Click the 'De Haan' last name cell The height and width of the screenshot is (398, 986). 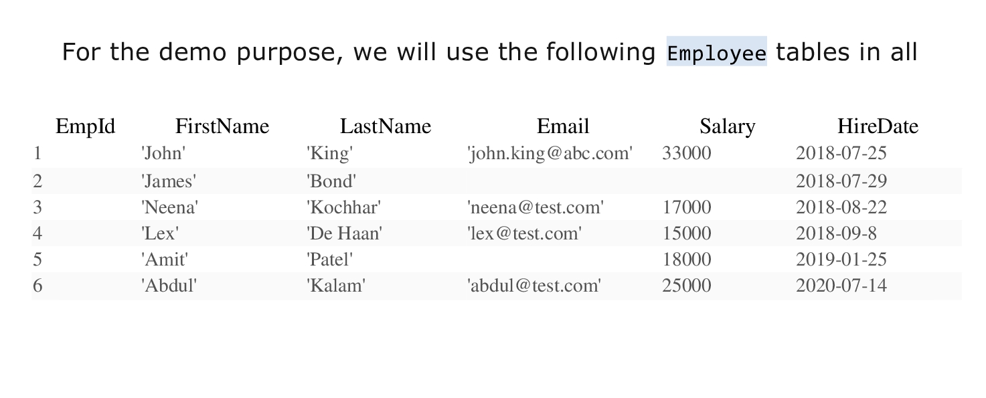[344, 233]
